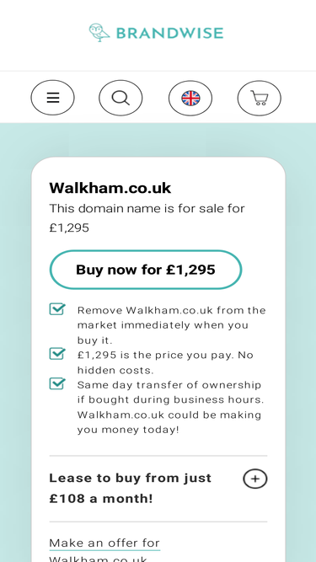316x562 pixels.
Task: Click Buy now for £1,295 button
Action: [146, 270]
